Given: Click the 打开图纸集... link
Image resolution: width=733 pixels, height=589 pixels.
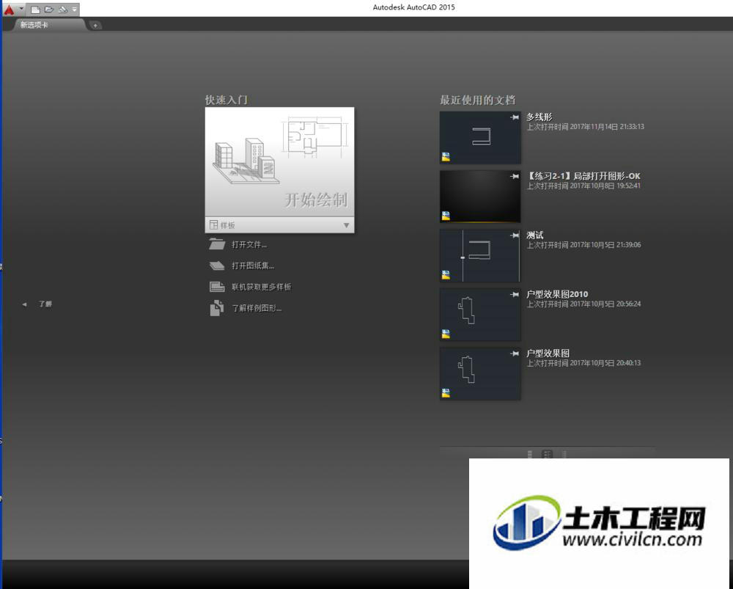Looking at the screenshot, I should click(x=253, y=266).
